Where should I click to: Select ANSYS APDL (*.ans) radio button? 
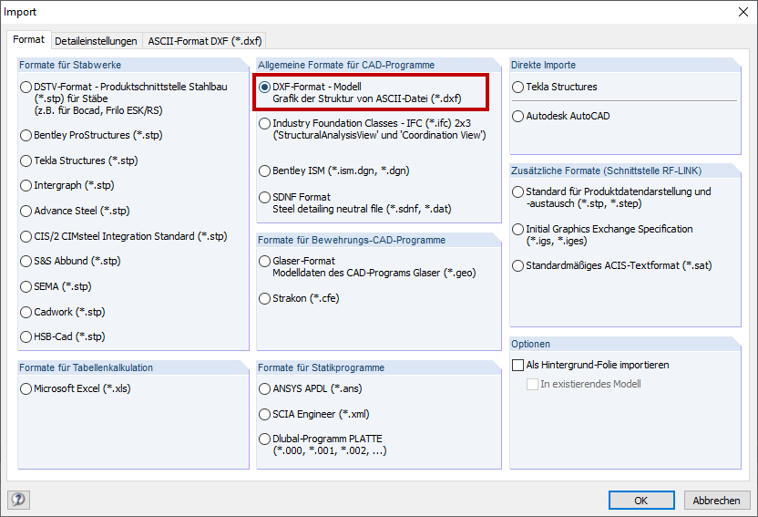(264, 389)
